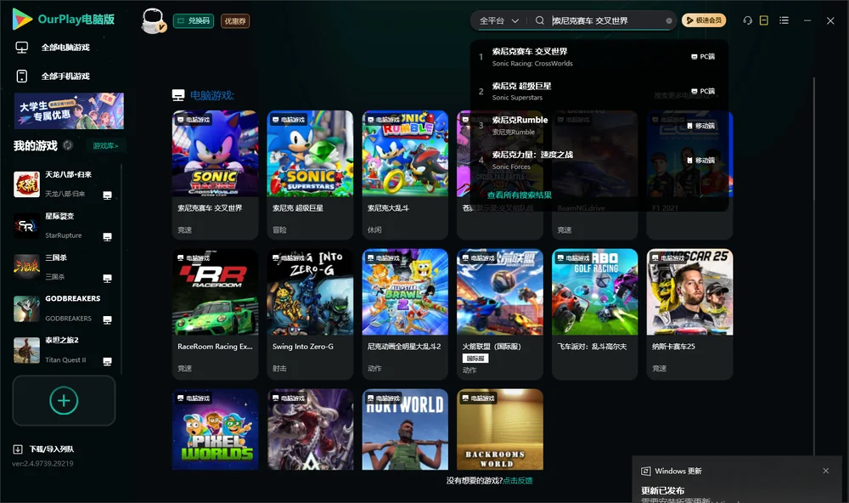This screenshot has height=503, width=849.
Task: Click the 电脑游戏 badge on Pixel Worlds
Action: point(194,398)
